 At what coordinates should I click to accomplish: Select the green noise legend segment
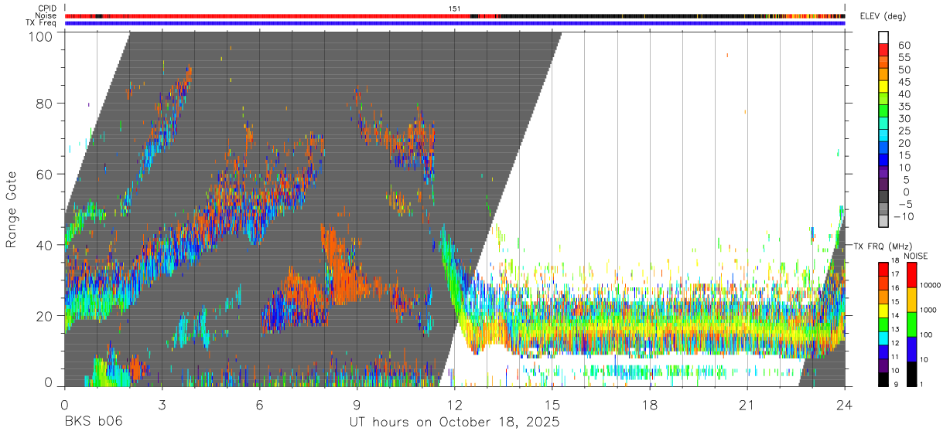point(913,324)
